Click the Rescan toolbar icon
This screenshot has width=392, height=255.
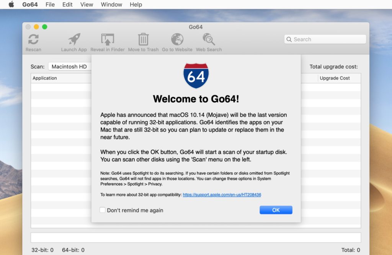33,39
